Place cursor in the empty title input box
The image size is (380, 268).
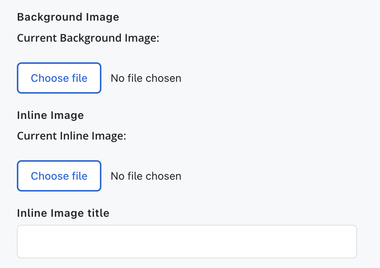(187, 241)
